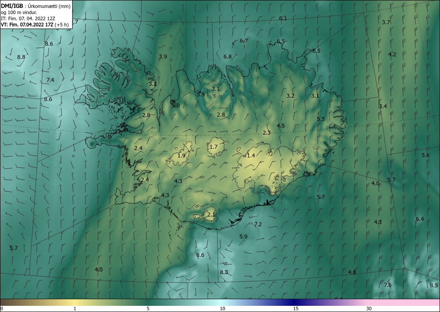Click the 'DMI/IGB : Úrkomumætti (mm)' title text

[36, 7]
